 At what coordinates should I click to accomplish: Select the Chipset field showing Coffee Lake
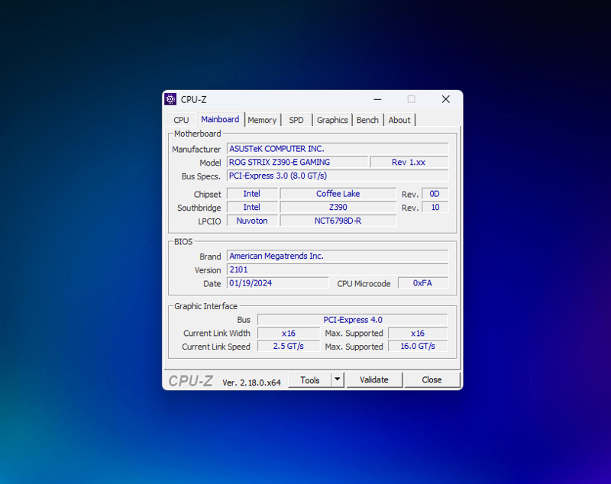pos(338,193)
